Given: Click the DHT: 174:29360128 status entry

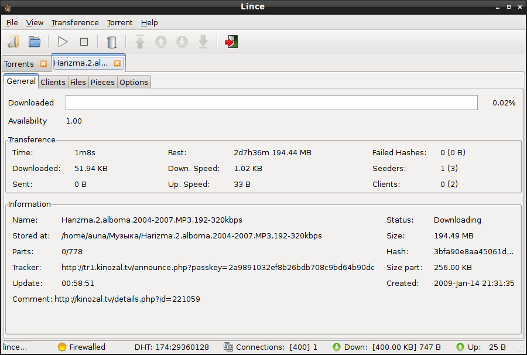Looking at the screenshot, I should point(172,347).
